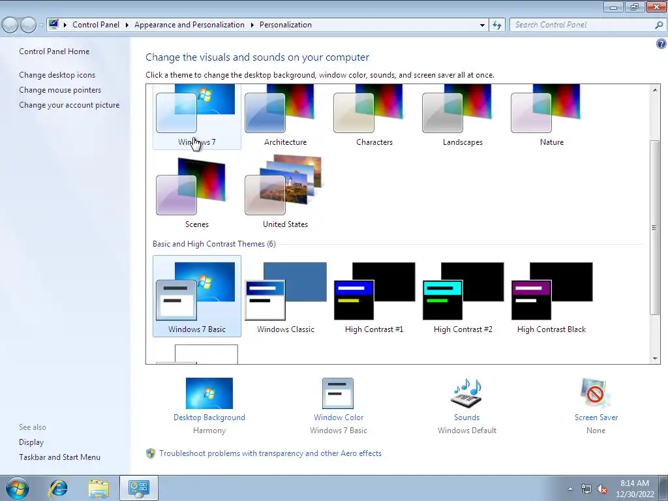
Task: Select the Windows 7 Basic theme
Action: (197, 296)
